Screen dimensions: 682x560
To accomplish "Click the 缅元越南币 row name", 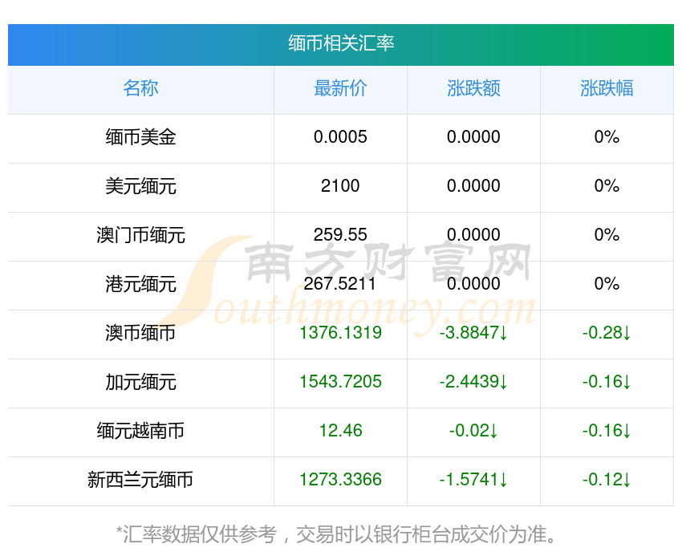I will 140,431.
